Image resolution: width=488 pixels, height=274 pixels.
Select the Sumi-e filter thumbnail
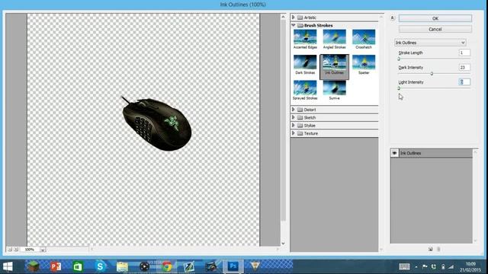click(334, 90)
